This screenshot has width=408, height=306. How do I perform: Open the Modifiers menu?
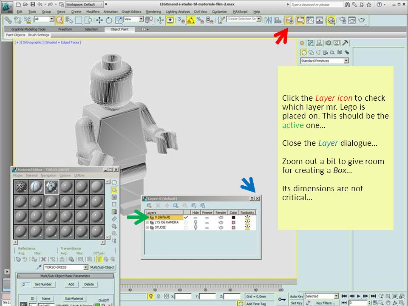tap(93, 12)
